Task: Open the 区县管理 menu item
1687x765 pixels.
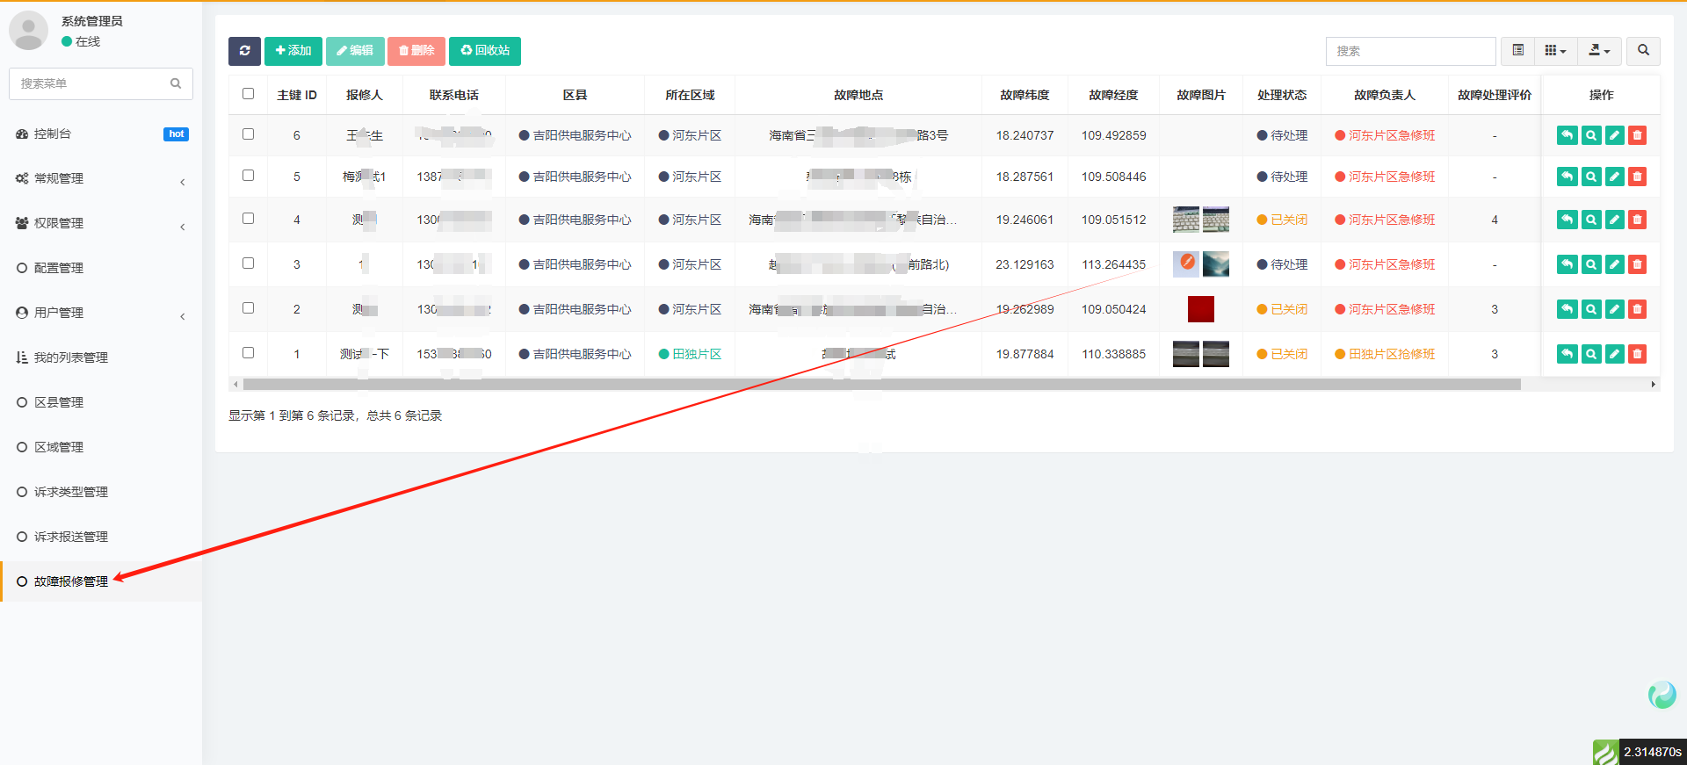Action: click(x=59, y=402)
